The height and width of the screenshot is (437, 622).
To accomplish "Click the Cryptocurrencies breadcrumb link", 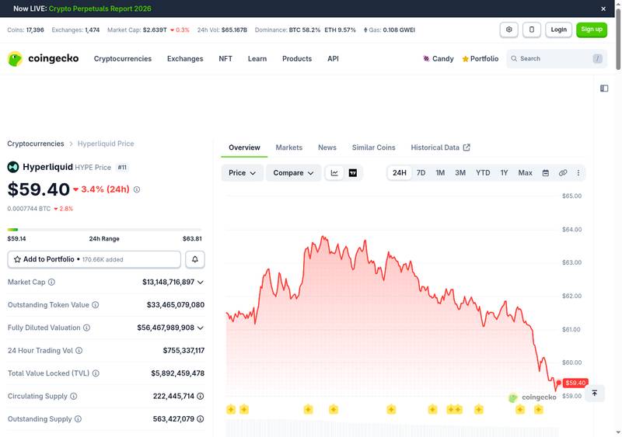I will point(35,144).
